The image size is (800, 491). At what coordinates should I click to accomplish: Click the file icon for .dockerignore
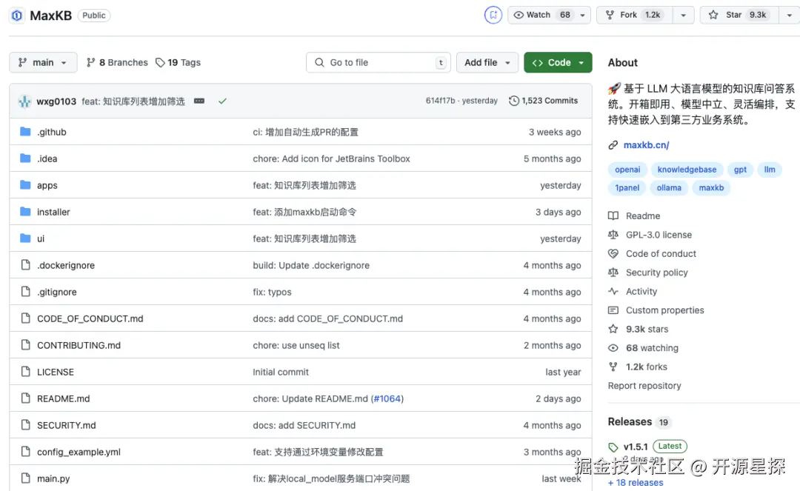click(25, 264)
